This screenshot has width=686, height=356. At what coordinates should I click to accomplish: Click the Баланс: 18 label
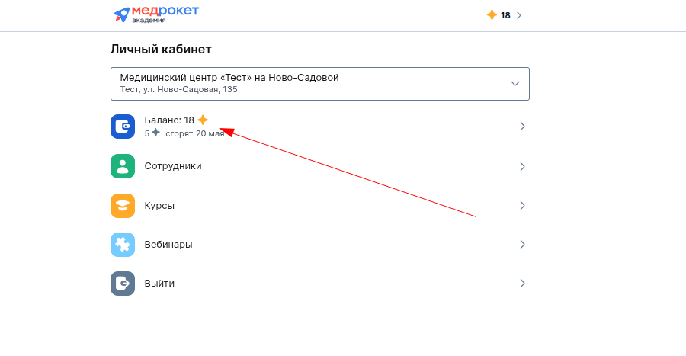coord(169,120)
